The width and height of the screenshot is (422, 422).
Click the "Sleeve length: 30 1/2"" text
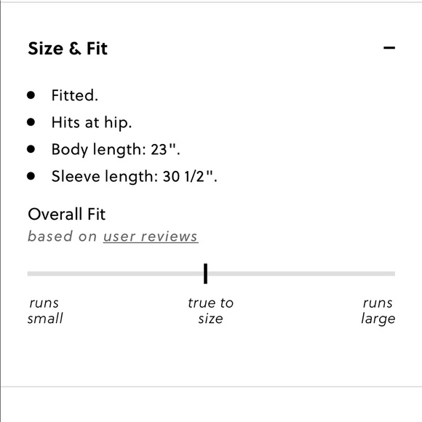pos(134,177)
